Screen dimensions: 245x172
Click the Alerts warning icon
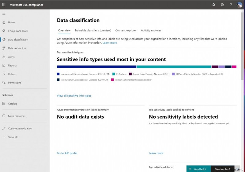pyautogui.click(x=4, y=57)
